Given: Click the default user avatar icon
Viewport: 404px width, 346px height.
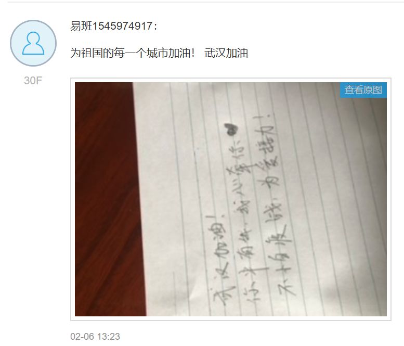Looking at the screenshot, I should pos(33,43).
